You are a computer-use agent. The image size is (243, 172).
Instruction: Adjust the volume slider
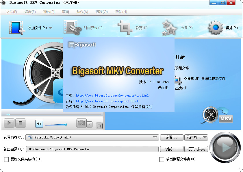[x=56, y=124]
